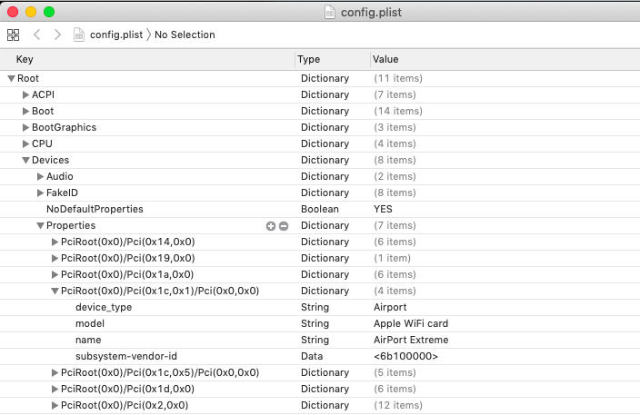640x415 pixels.
Task: Click the (5 items) value of Pci(0x1c,0x5) row
Action: [395, 372]
